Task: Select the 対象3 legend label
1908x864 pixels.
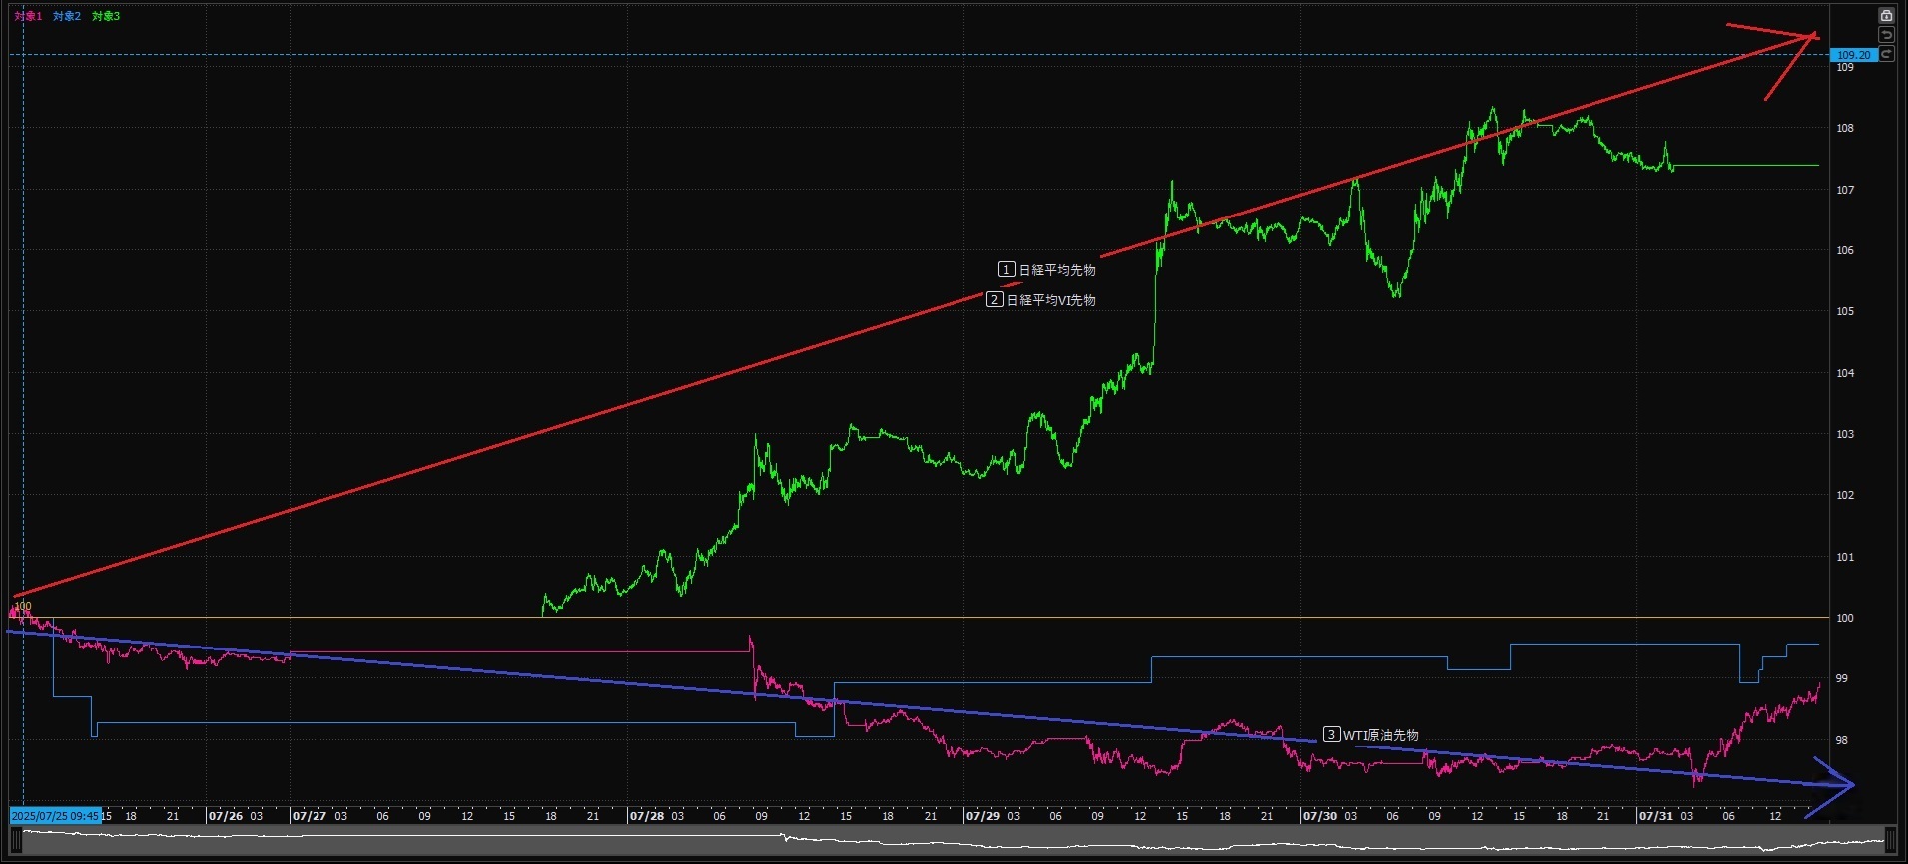Action: click(106, 16)
